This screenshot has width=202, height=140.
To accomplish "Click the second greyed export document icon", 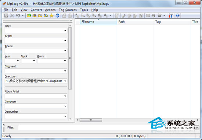I will tap(135, 15).
